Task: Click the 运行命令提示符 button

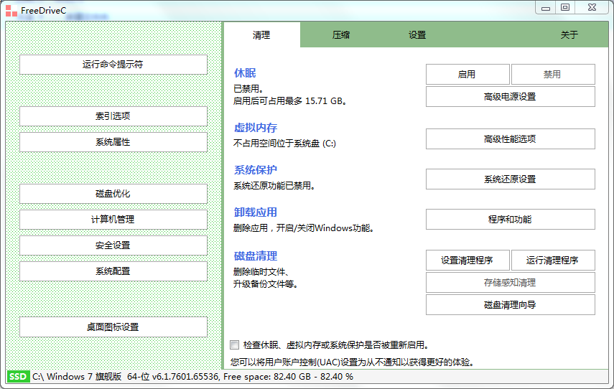Action: tap(113, 65)
